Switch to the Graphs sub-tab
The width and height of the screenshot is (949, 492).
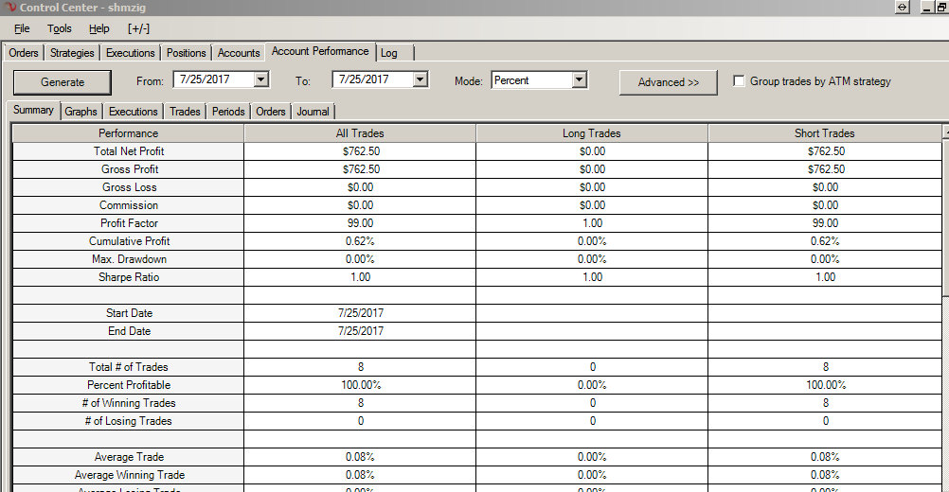pyautogui.click(x=81, y=112)
